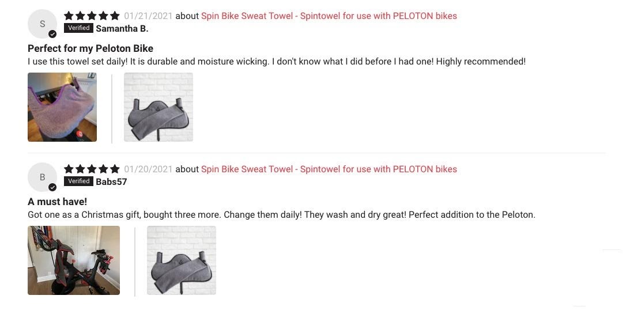Click the Verified label next to Babs57
This screenshot has width=630, height=318.
pyautogui.click(x=79, y=181)
